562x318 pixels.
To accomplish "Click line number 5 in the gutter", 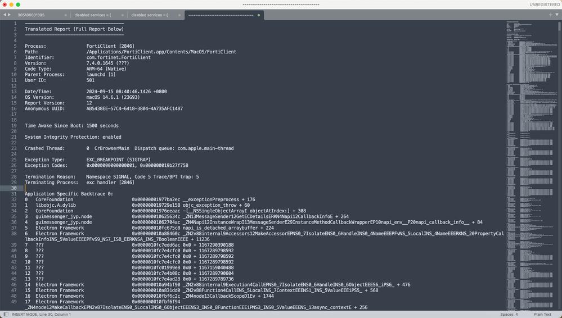I will click(x=15, y=46).
